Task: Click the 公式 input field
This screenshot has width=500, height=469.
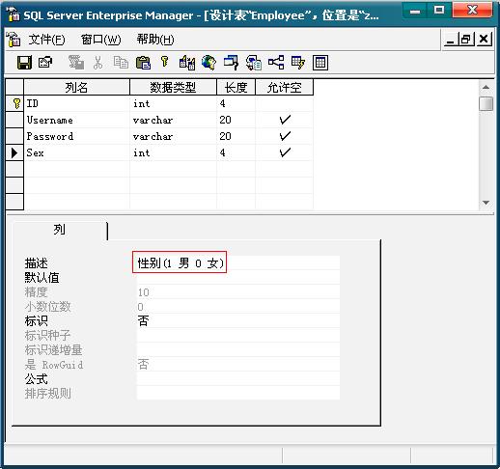Action: 238,378
